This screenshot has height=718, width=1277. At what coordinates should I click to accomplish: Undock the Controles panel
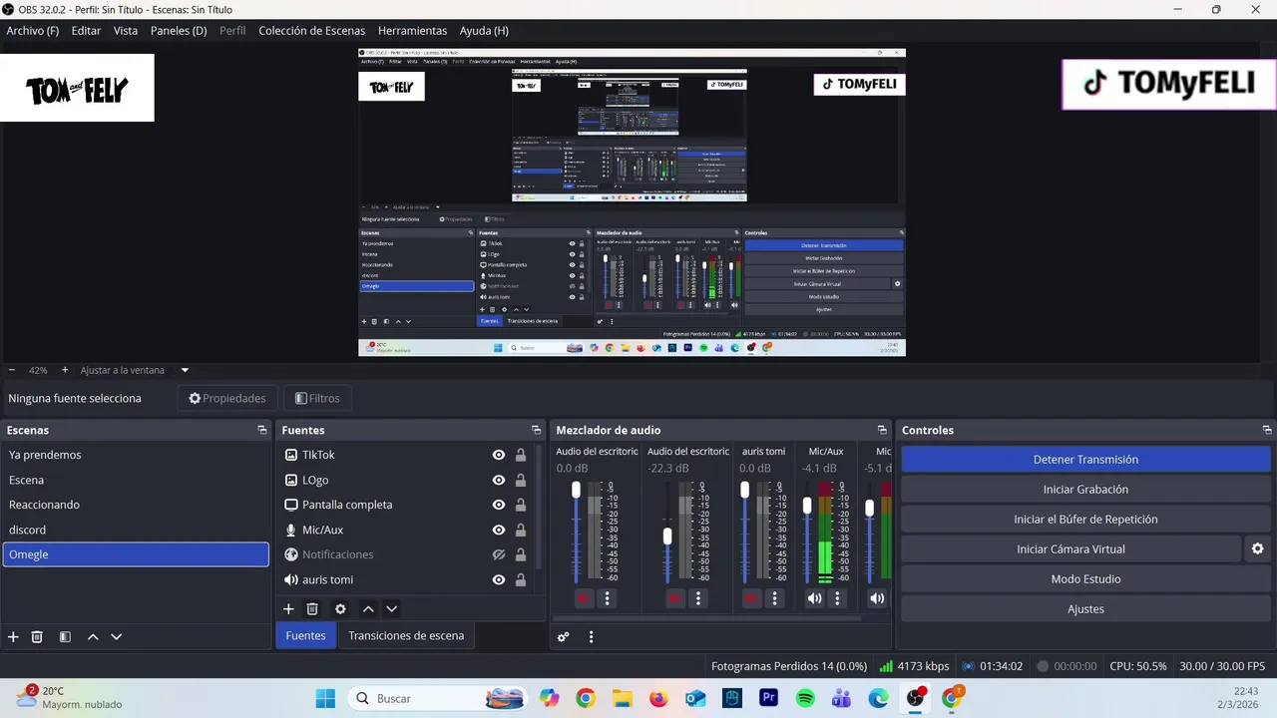pyautogui.click(x=1267, y=430)
